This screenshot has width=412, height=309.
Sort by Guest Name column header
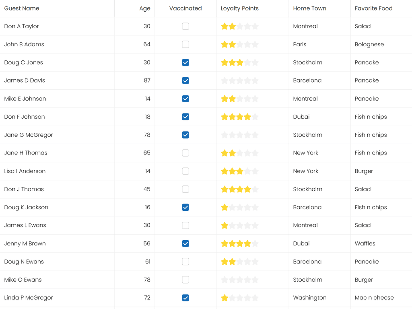(x=22, y=8)
